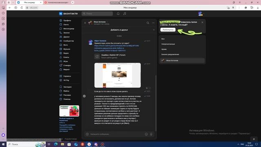Click the Помощь sidebar icon
This screenshot has width=261, height=147.
61,99
